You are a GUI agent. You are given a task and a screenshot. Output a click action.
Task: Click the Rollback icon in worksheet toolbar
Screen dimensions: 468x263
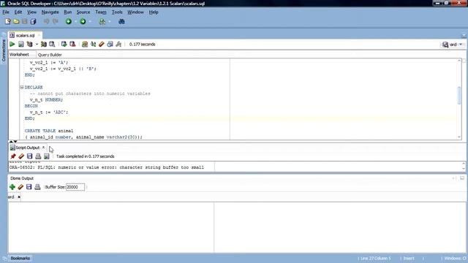pyautogui.click(x=72, y=44)
